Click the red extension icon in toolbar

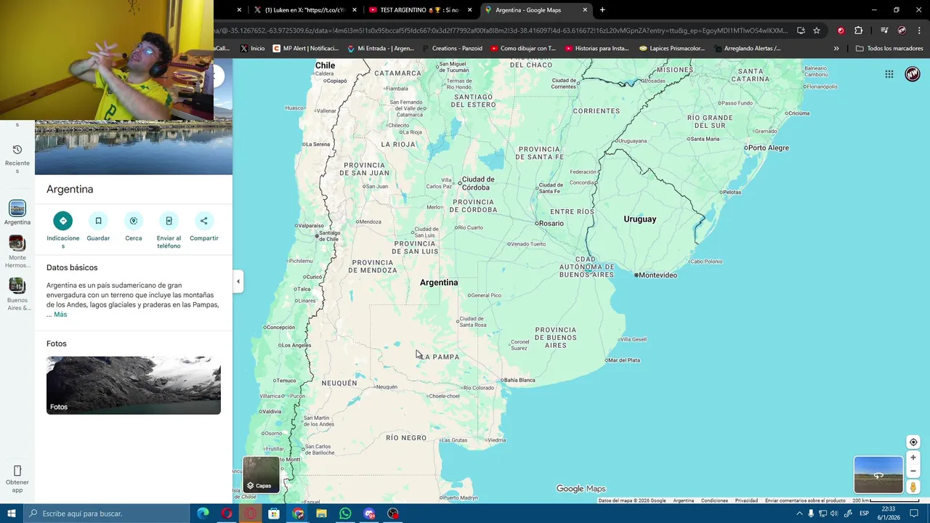841,31
